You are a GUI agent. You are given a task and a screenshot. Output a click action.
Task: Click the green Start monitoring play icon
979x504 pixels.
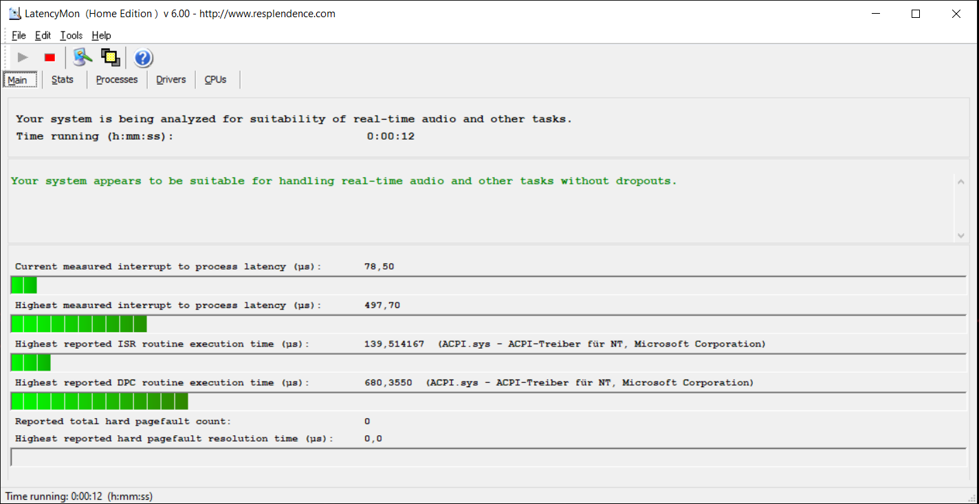pos(23,58)
